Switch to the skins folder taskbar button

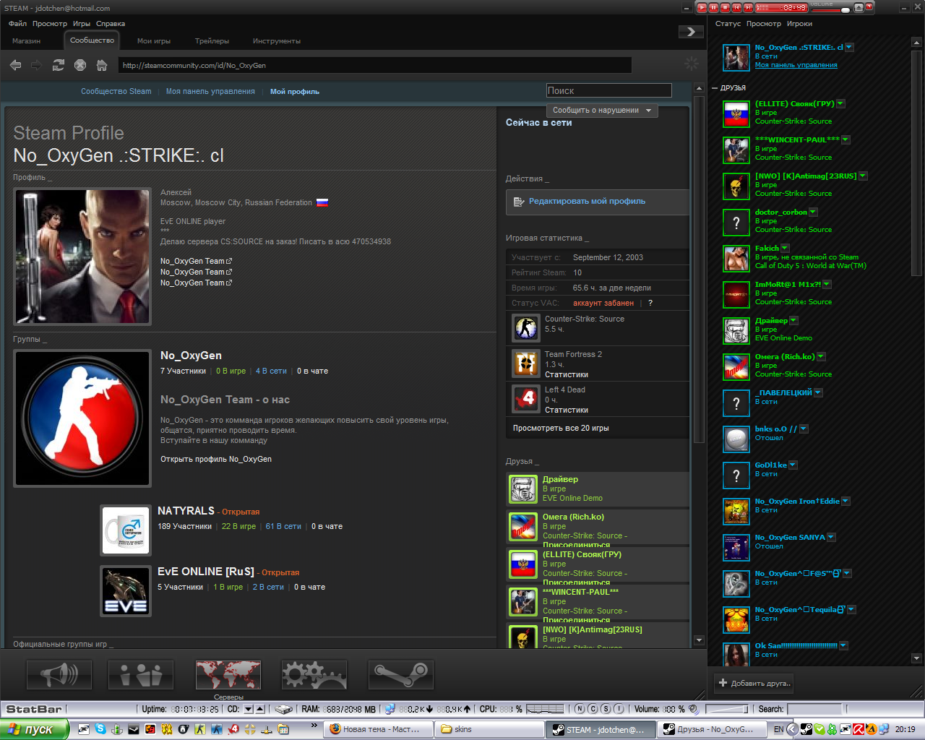[489, 729]
